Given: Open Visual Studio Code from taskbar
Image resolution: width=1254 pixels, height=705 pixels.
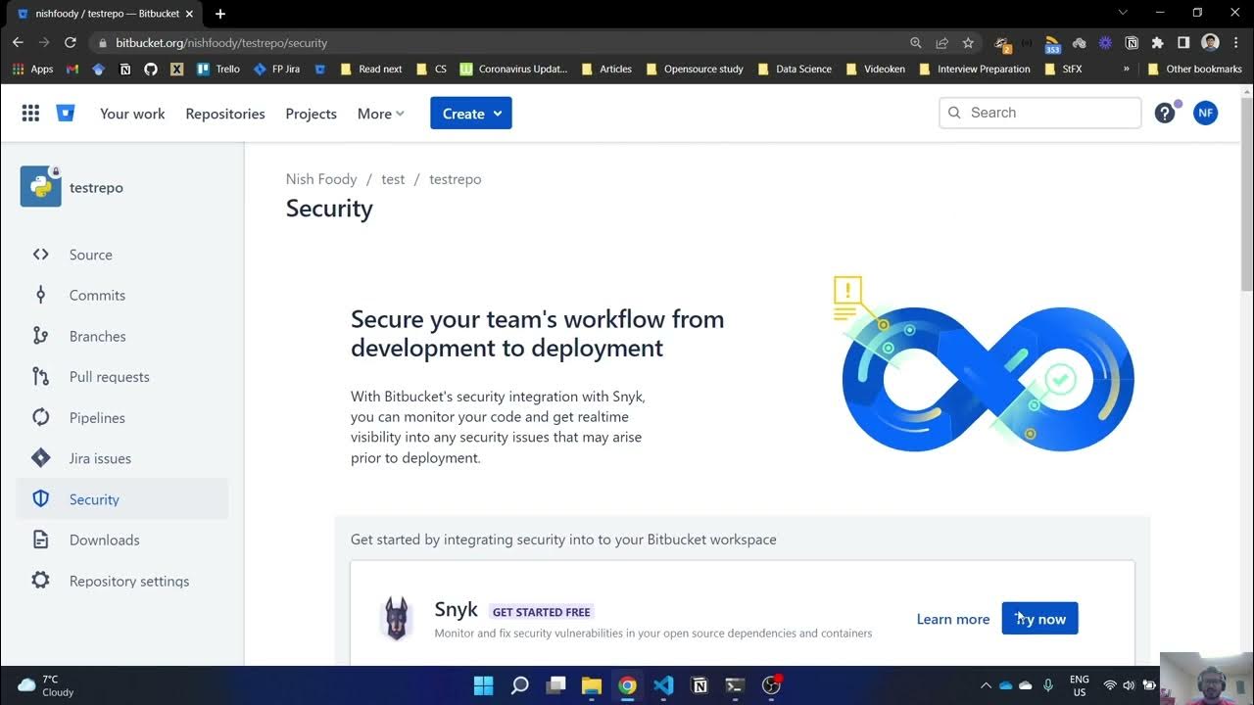Looking at the screenshot, I should click(663, 685).
